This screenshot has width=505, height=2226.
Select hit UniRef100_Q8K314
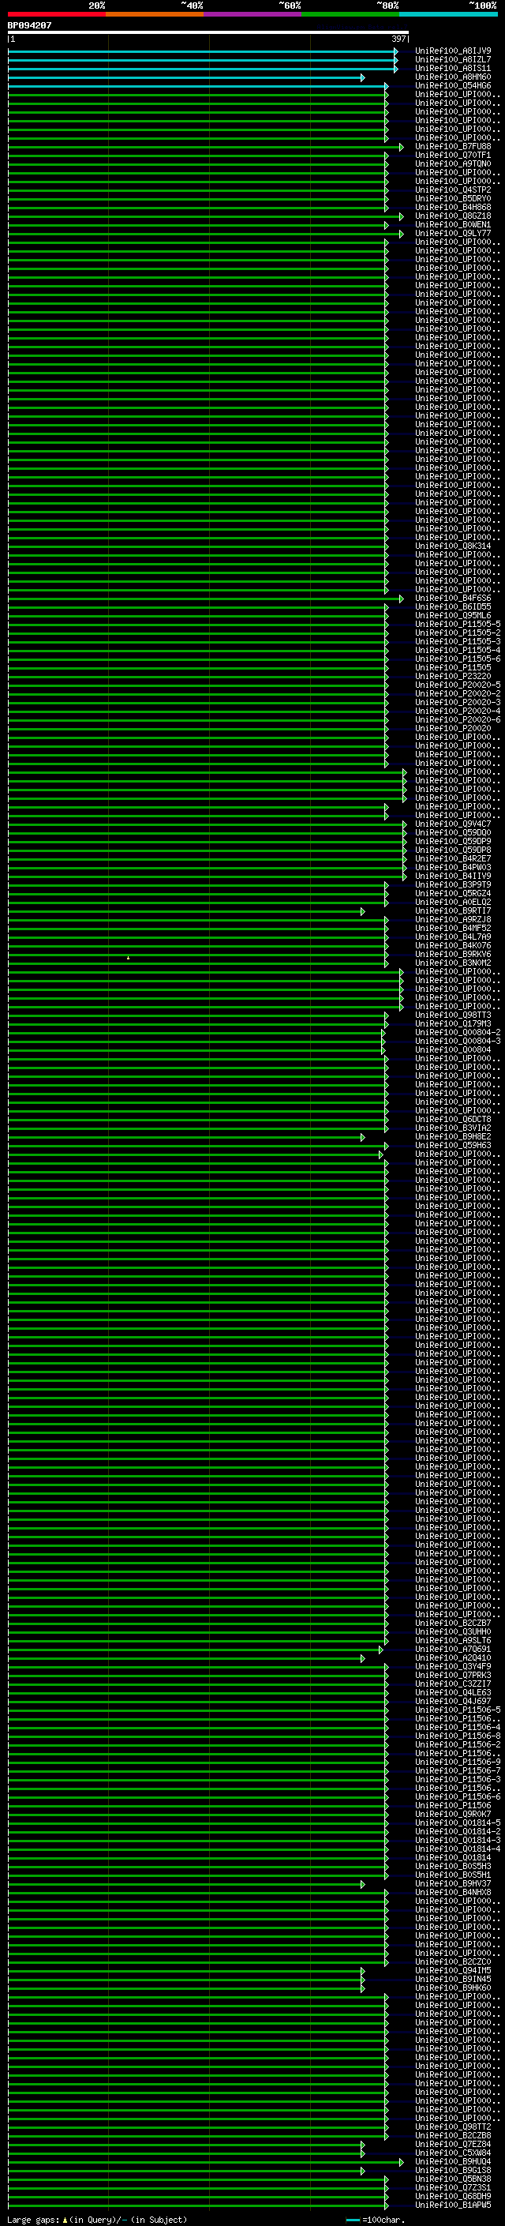pyautogui.click(x=453, y=546)
